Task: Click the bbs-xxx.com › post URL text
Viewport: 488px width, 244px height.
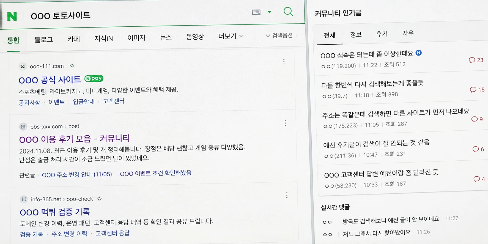Action: click(55, 126)
